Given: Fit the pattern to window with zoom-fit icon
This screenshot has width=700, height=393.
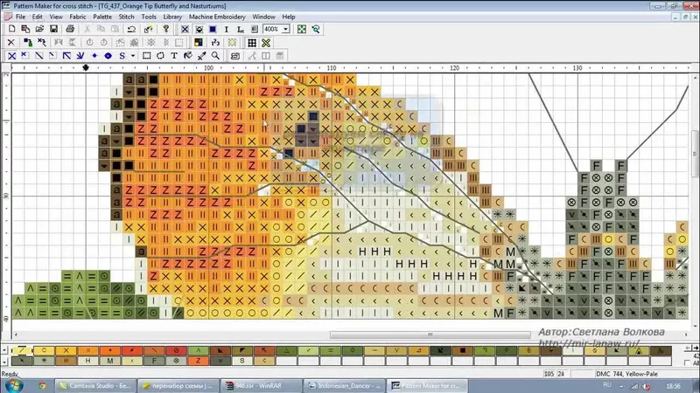Looking at the screenshot, I should [x=302, y=29].
